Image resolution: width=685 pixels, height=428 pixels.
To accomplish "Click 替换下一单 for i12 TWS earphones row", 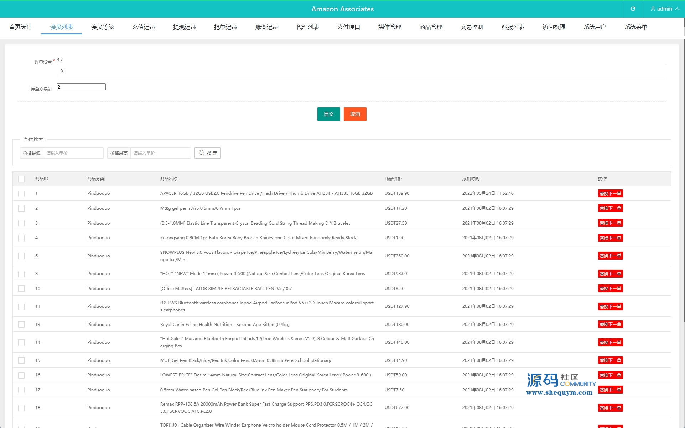I will point(610,306).
